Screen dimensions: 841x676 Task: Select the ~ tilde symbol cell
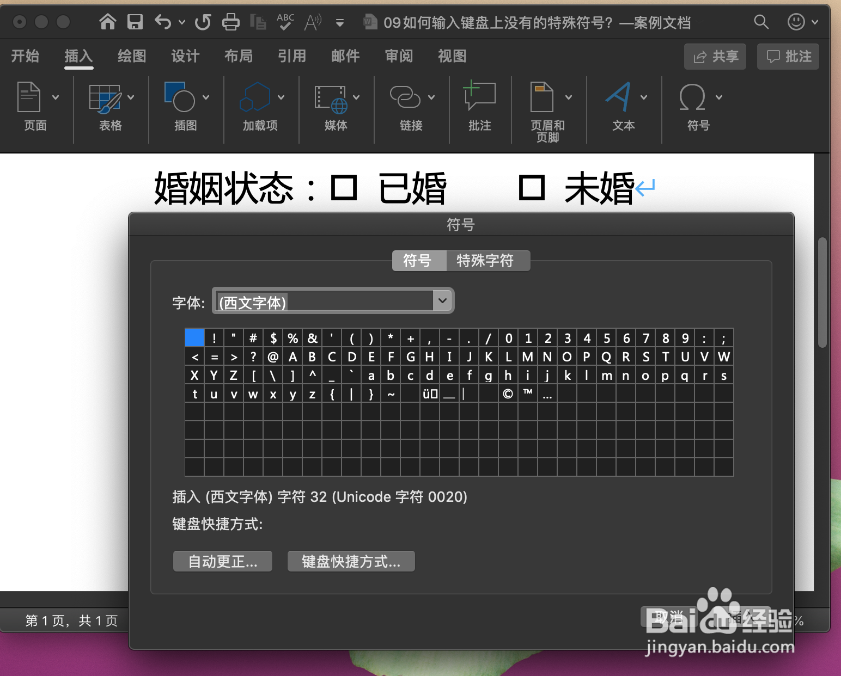pyautogui.click(x=391, y=394)
